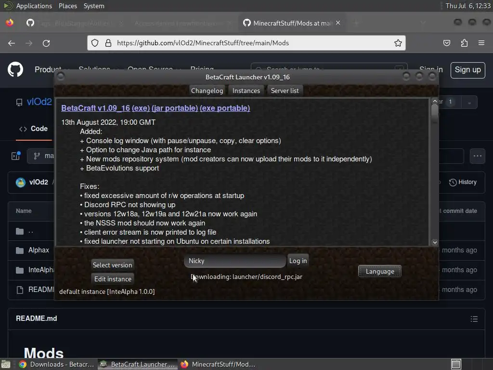The image size is (493, 370).
Task: Click the Alphax folder icon
Action: tap(20, 251)
